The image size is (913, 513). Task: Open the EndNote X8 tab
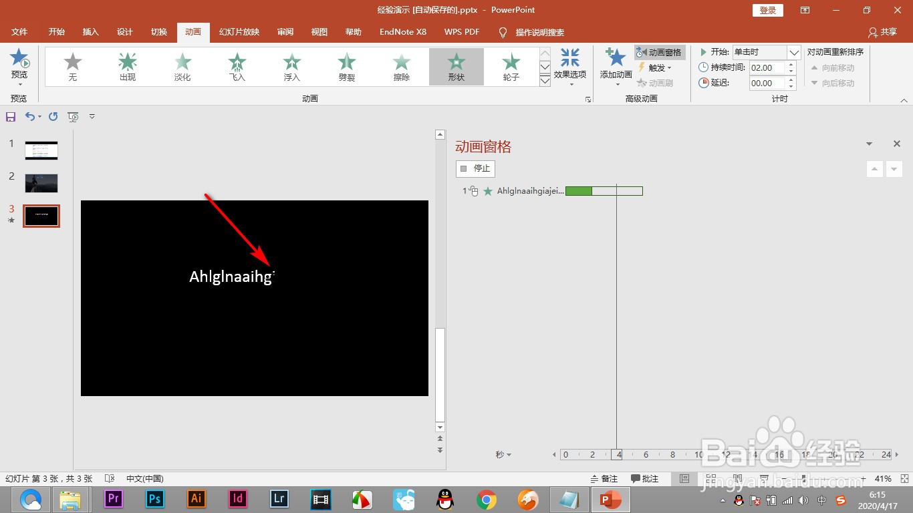tap(403, 32)
